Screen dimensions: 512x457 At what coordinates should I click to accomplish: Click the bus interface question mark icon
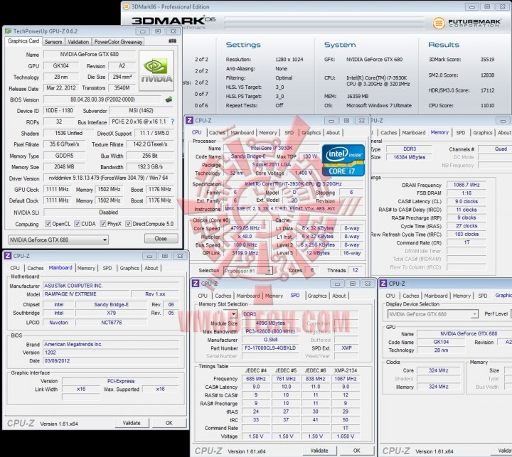(172, 122)
